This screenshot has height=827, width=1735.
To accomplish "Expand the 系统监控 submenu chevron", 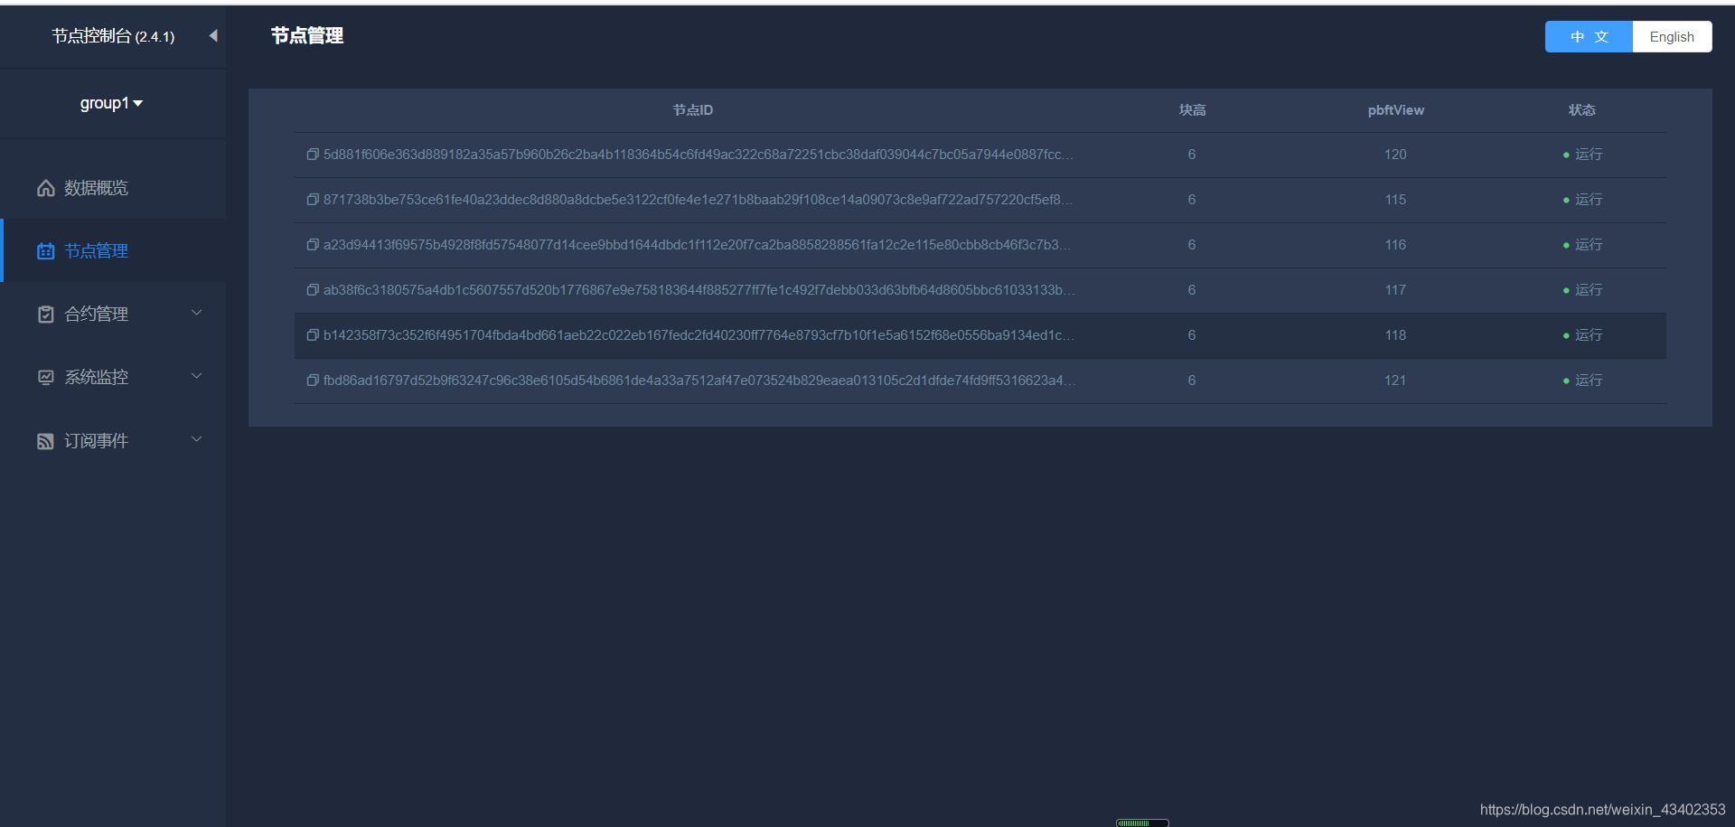I will (x=196, y=376).
